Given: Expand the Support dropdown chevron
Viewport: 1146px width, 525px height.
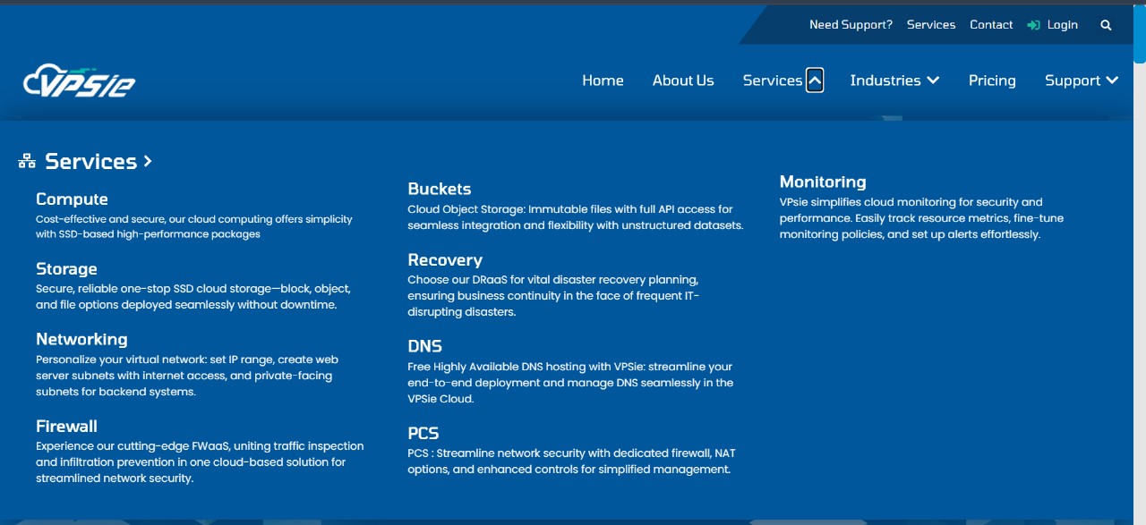Looking at the screenshot, I should (1112, 80).
